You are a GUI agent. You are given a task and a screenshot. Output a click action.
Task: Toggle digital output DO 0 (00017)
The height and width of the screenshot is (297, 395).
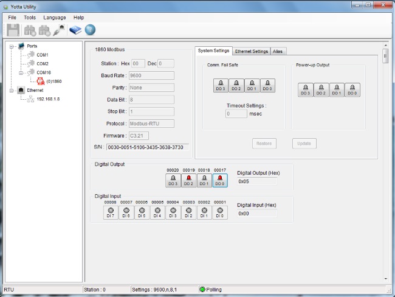220,181
